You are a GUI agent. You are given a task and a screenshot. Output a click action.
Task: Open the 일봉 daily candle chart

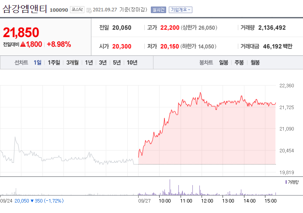point(223,62)
